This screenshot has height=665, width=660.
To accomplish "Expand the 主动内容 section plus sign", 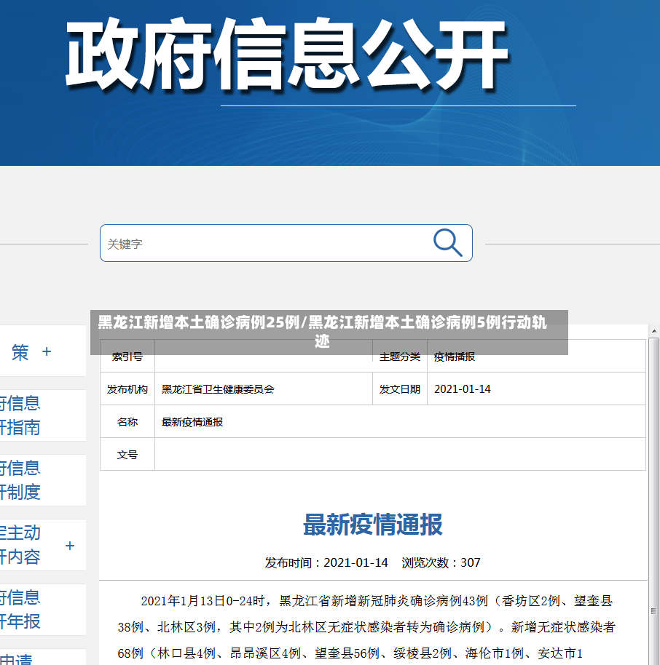I will point(70,546).
